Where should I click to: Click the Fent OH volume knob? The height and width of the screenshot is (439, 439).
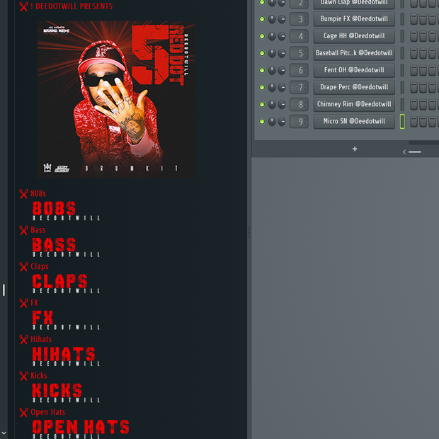pyautogui.click(x=282, y=70)
